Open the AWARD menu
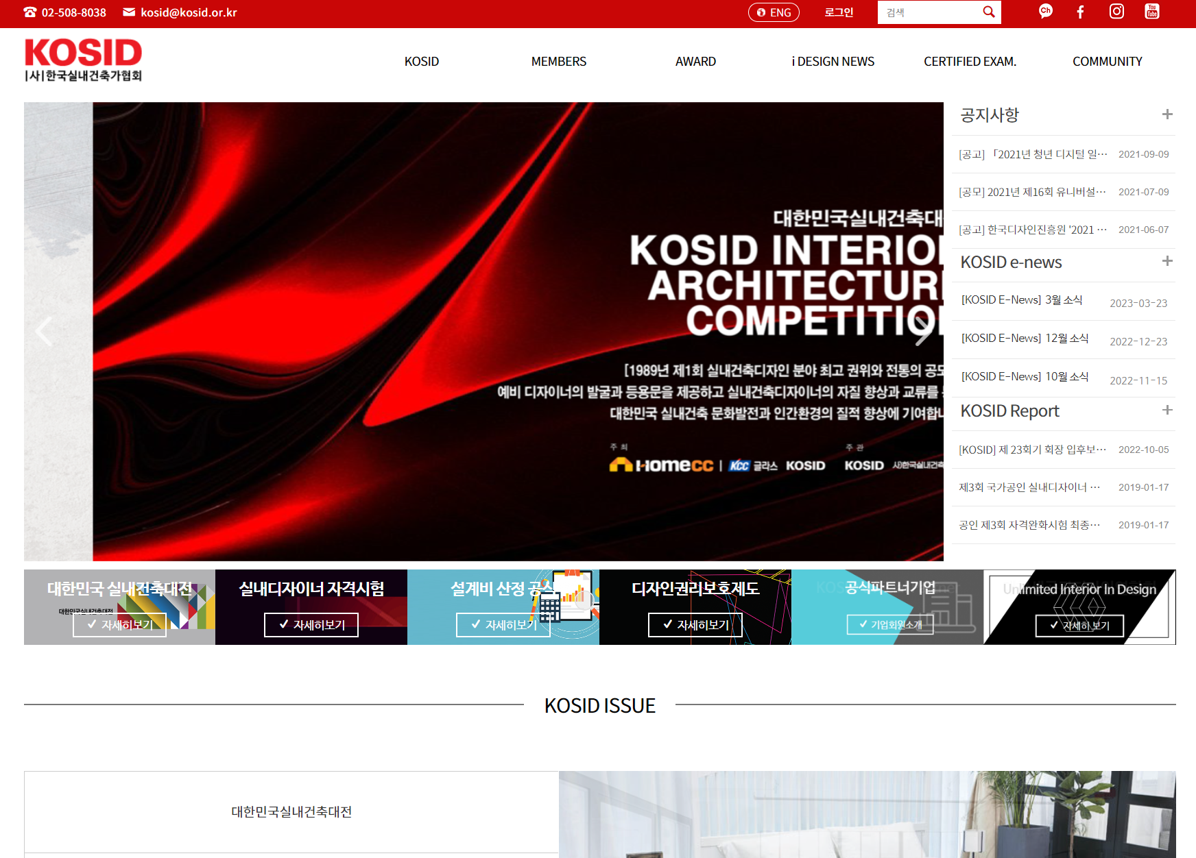Viewport: 1196px width, 858px height. [x=696, y=62]
